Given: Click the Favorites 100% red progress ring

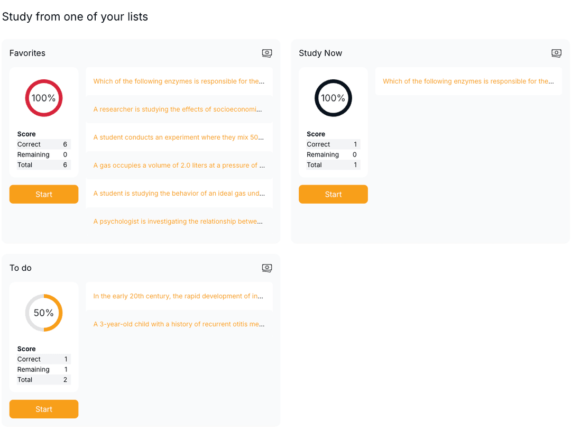Looking at the screenshot, I should click(x=44, y=98).
